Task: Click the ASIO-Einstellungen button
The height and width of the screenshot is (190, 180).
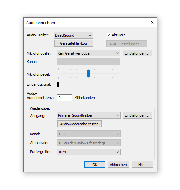Action: (127, 44)
